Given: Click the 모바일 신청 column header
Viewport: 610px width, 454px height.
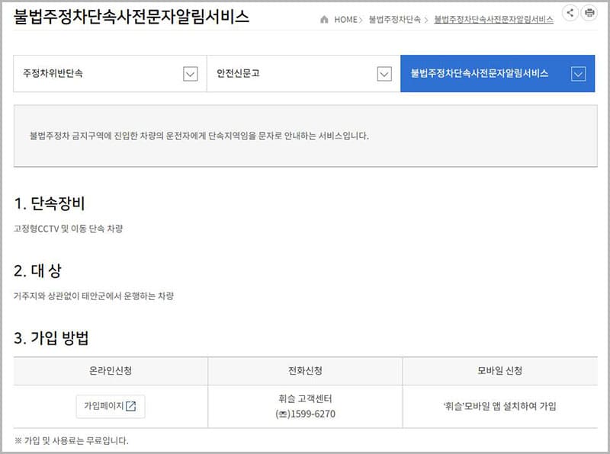Looking at the screenshot, I should [499, 371].
